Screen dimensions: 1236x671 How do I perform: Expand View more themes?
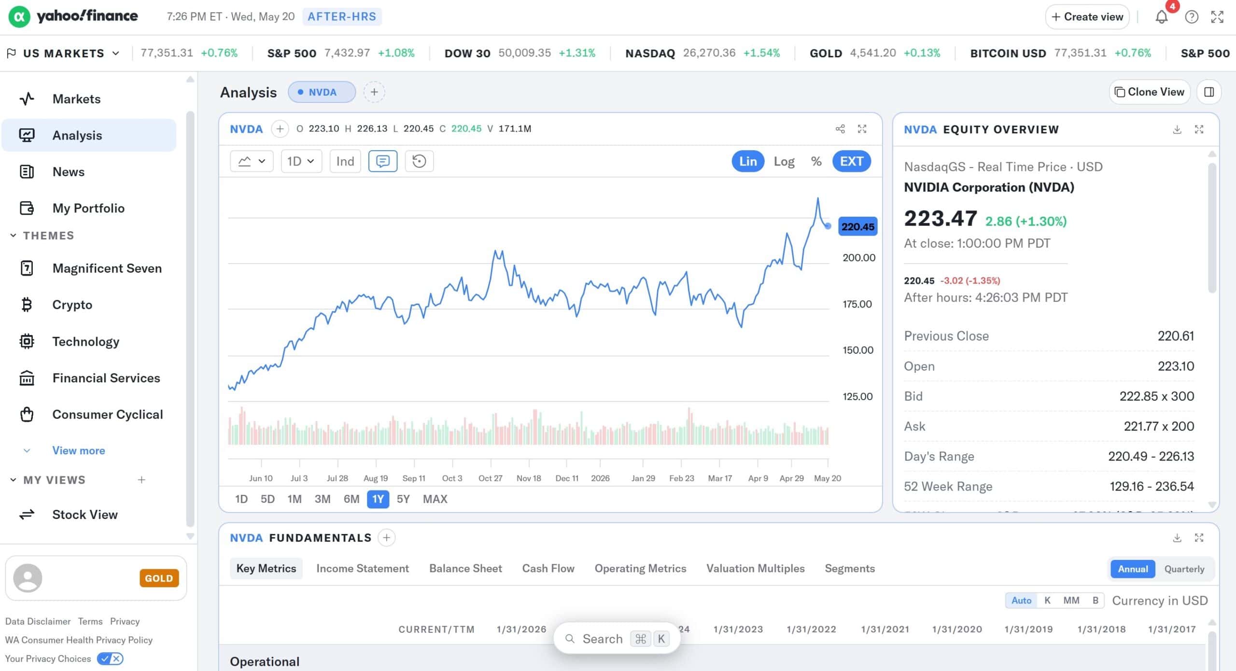[x=78, y=450]
